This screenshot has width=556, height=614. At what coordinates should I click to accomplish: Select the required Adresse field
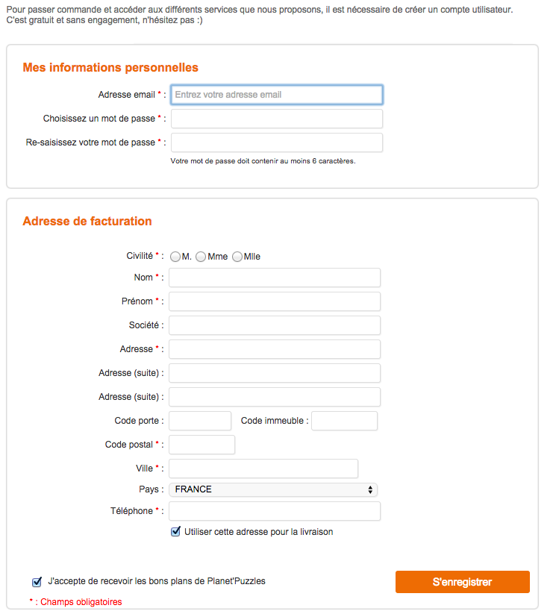pyautogui.click(x=275, y=349)
